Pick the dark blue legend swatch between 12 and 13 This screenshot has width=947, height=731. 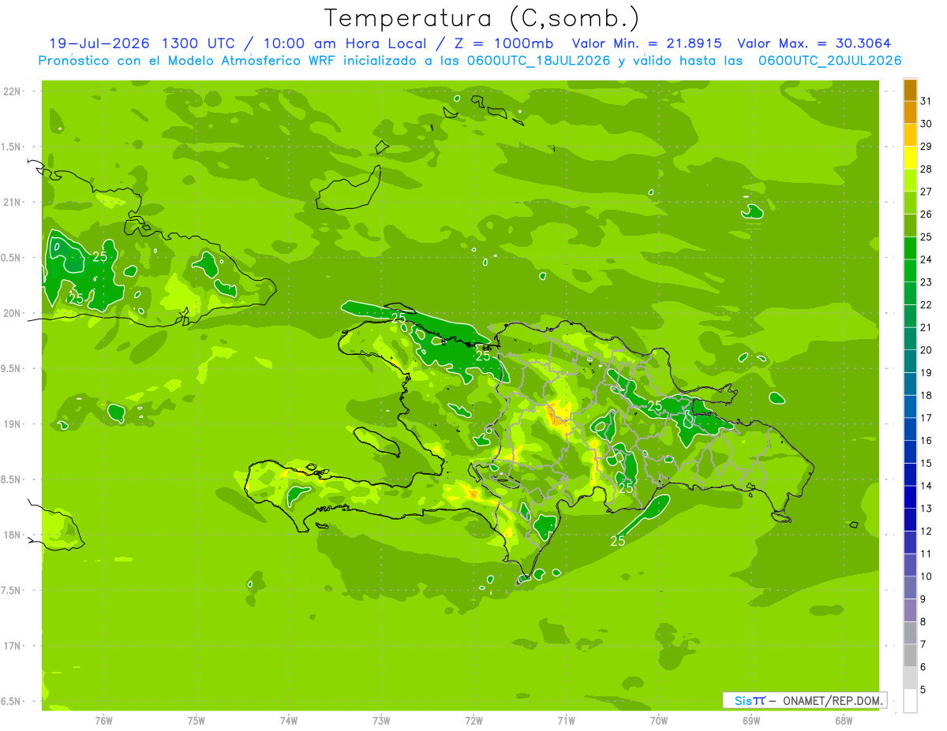pyautogui.click(x=910, y=520)
